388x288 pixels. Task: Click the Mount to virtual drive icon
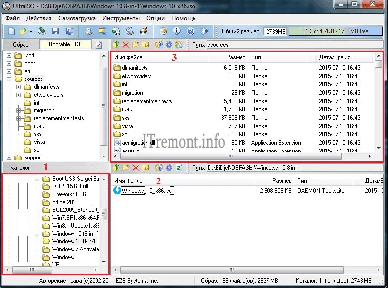(102, 31)
